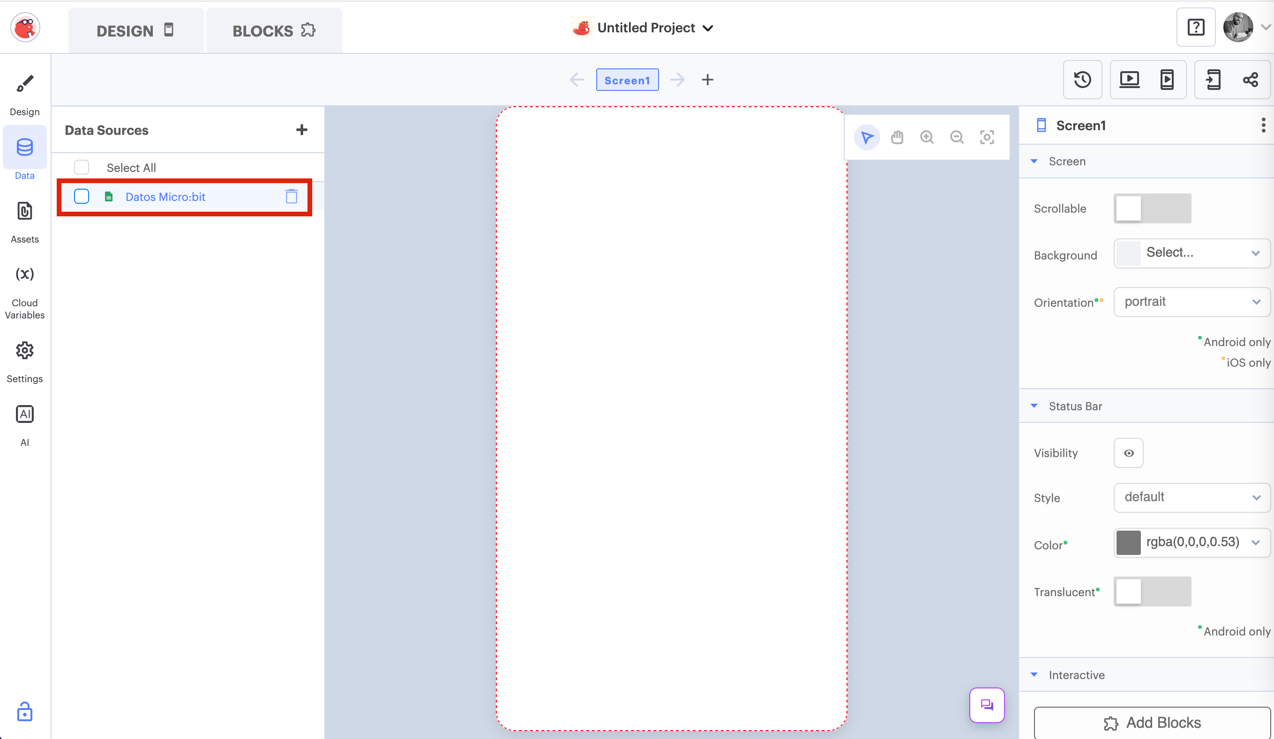Toggle the Scrollable switch
The image size is (1274, 739).
pos(1152,208)
